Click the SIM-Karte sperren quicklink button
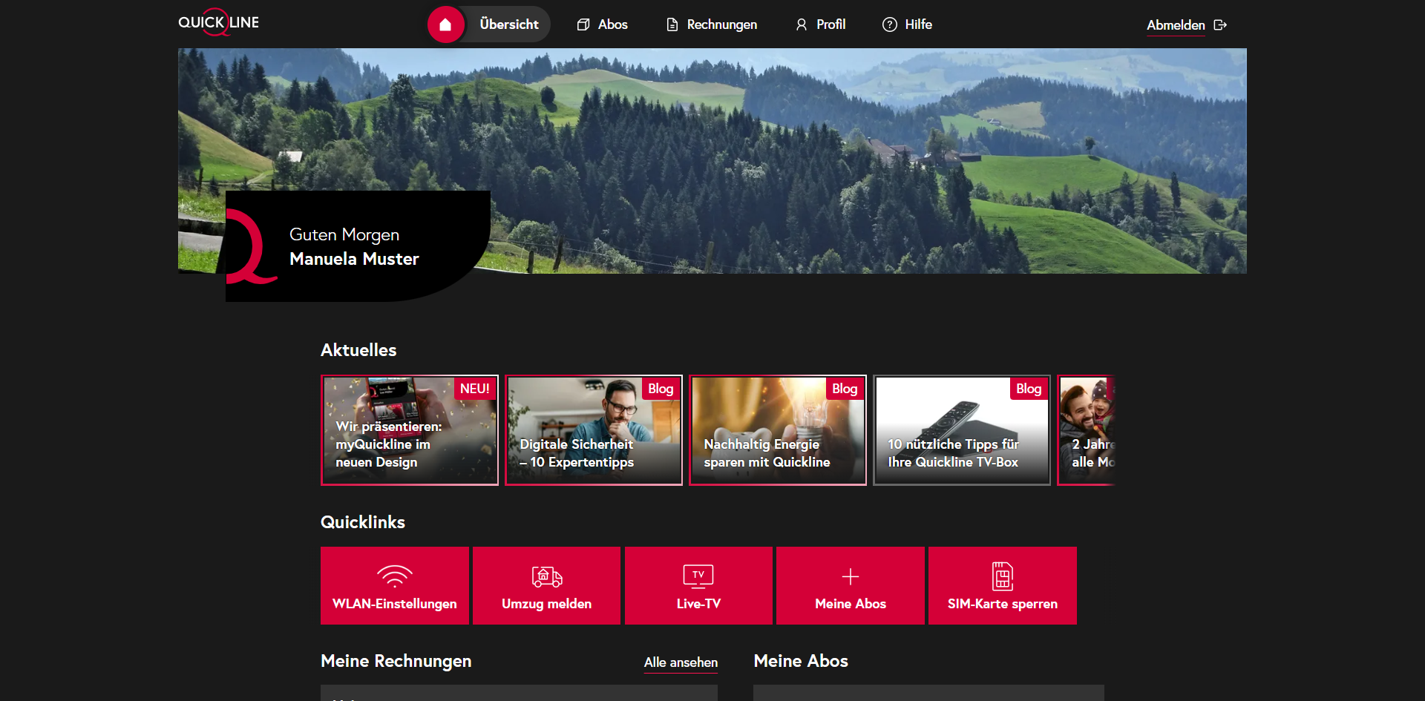Image resolution: width=1425 pixels, height=701 pixels. click(x=1003, y=585)
